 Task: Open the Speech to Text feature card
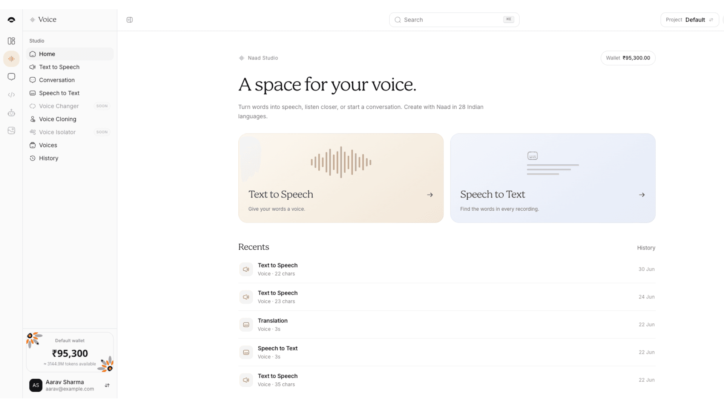click(553, 178)
